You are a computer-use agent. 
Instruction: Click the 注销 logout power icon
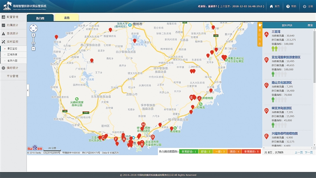pyautogui.click(x=304, y=6)
